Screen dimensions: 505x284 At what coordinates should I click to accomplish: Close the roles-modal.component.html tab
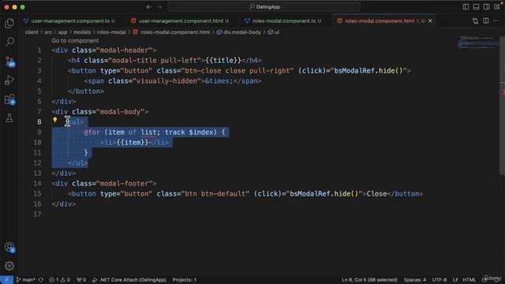[430, 21]
